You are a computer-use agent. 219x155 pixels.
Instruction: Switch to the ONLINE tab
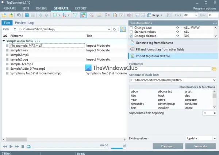pyautogui.click(x=41, y=8)
